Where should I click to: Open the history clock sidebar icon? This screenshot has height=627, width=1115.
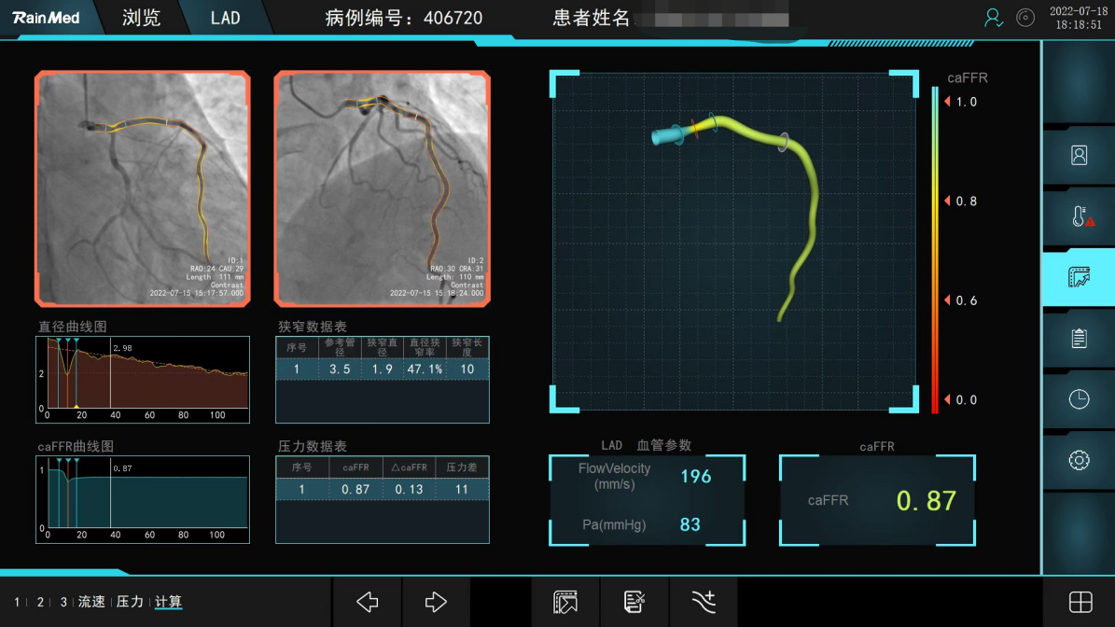(x=1079, y=399)
